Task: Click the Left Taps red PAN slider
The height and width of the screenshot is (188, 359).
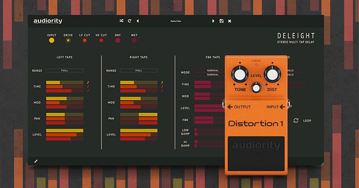Action: click(65, 123)
